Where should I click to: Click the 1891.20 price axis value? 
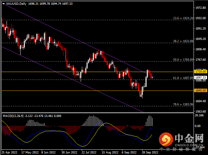pyautogui.click(x=201, y=28)
